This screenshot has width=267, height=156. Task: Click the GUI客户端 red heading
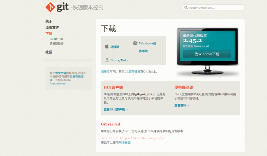[x=113, y=87]
